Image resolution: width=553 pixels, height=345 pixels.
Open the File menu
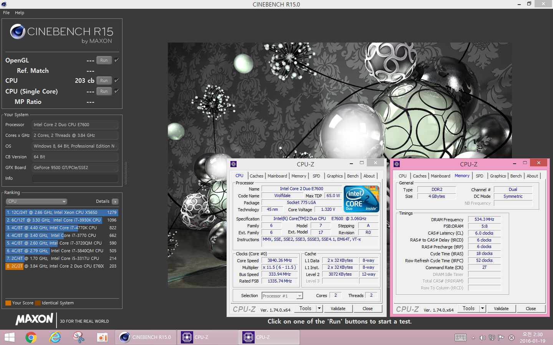pos(7,13)
